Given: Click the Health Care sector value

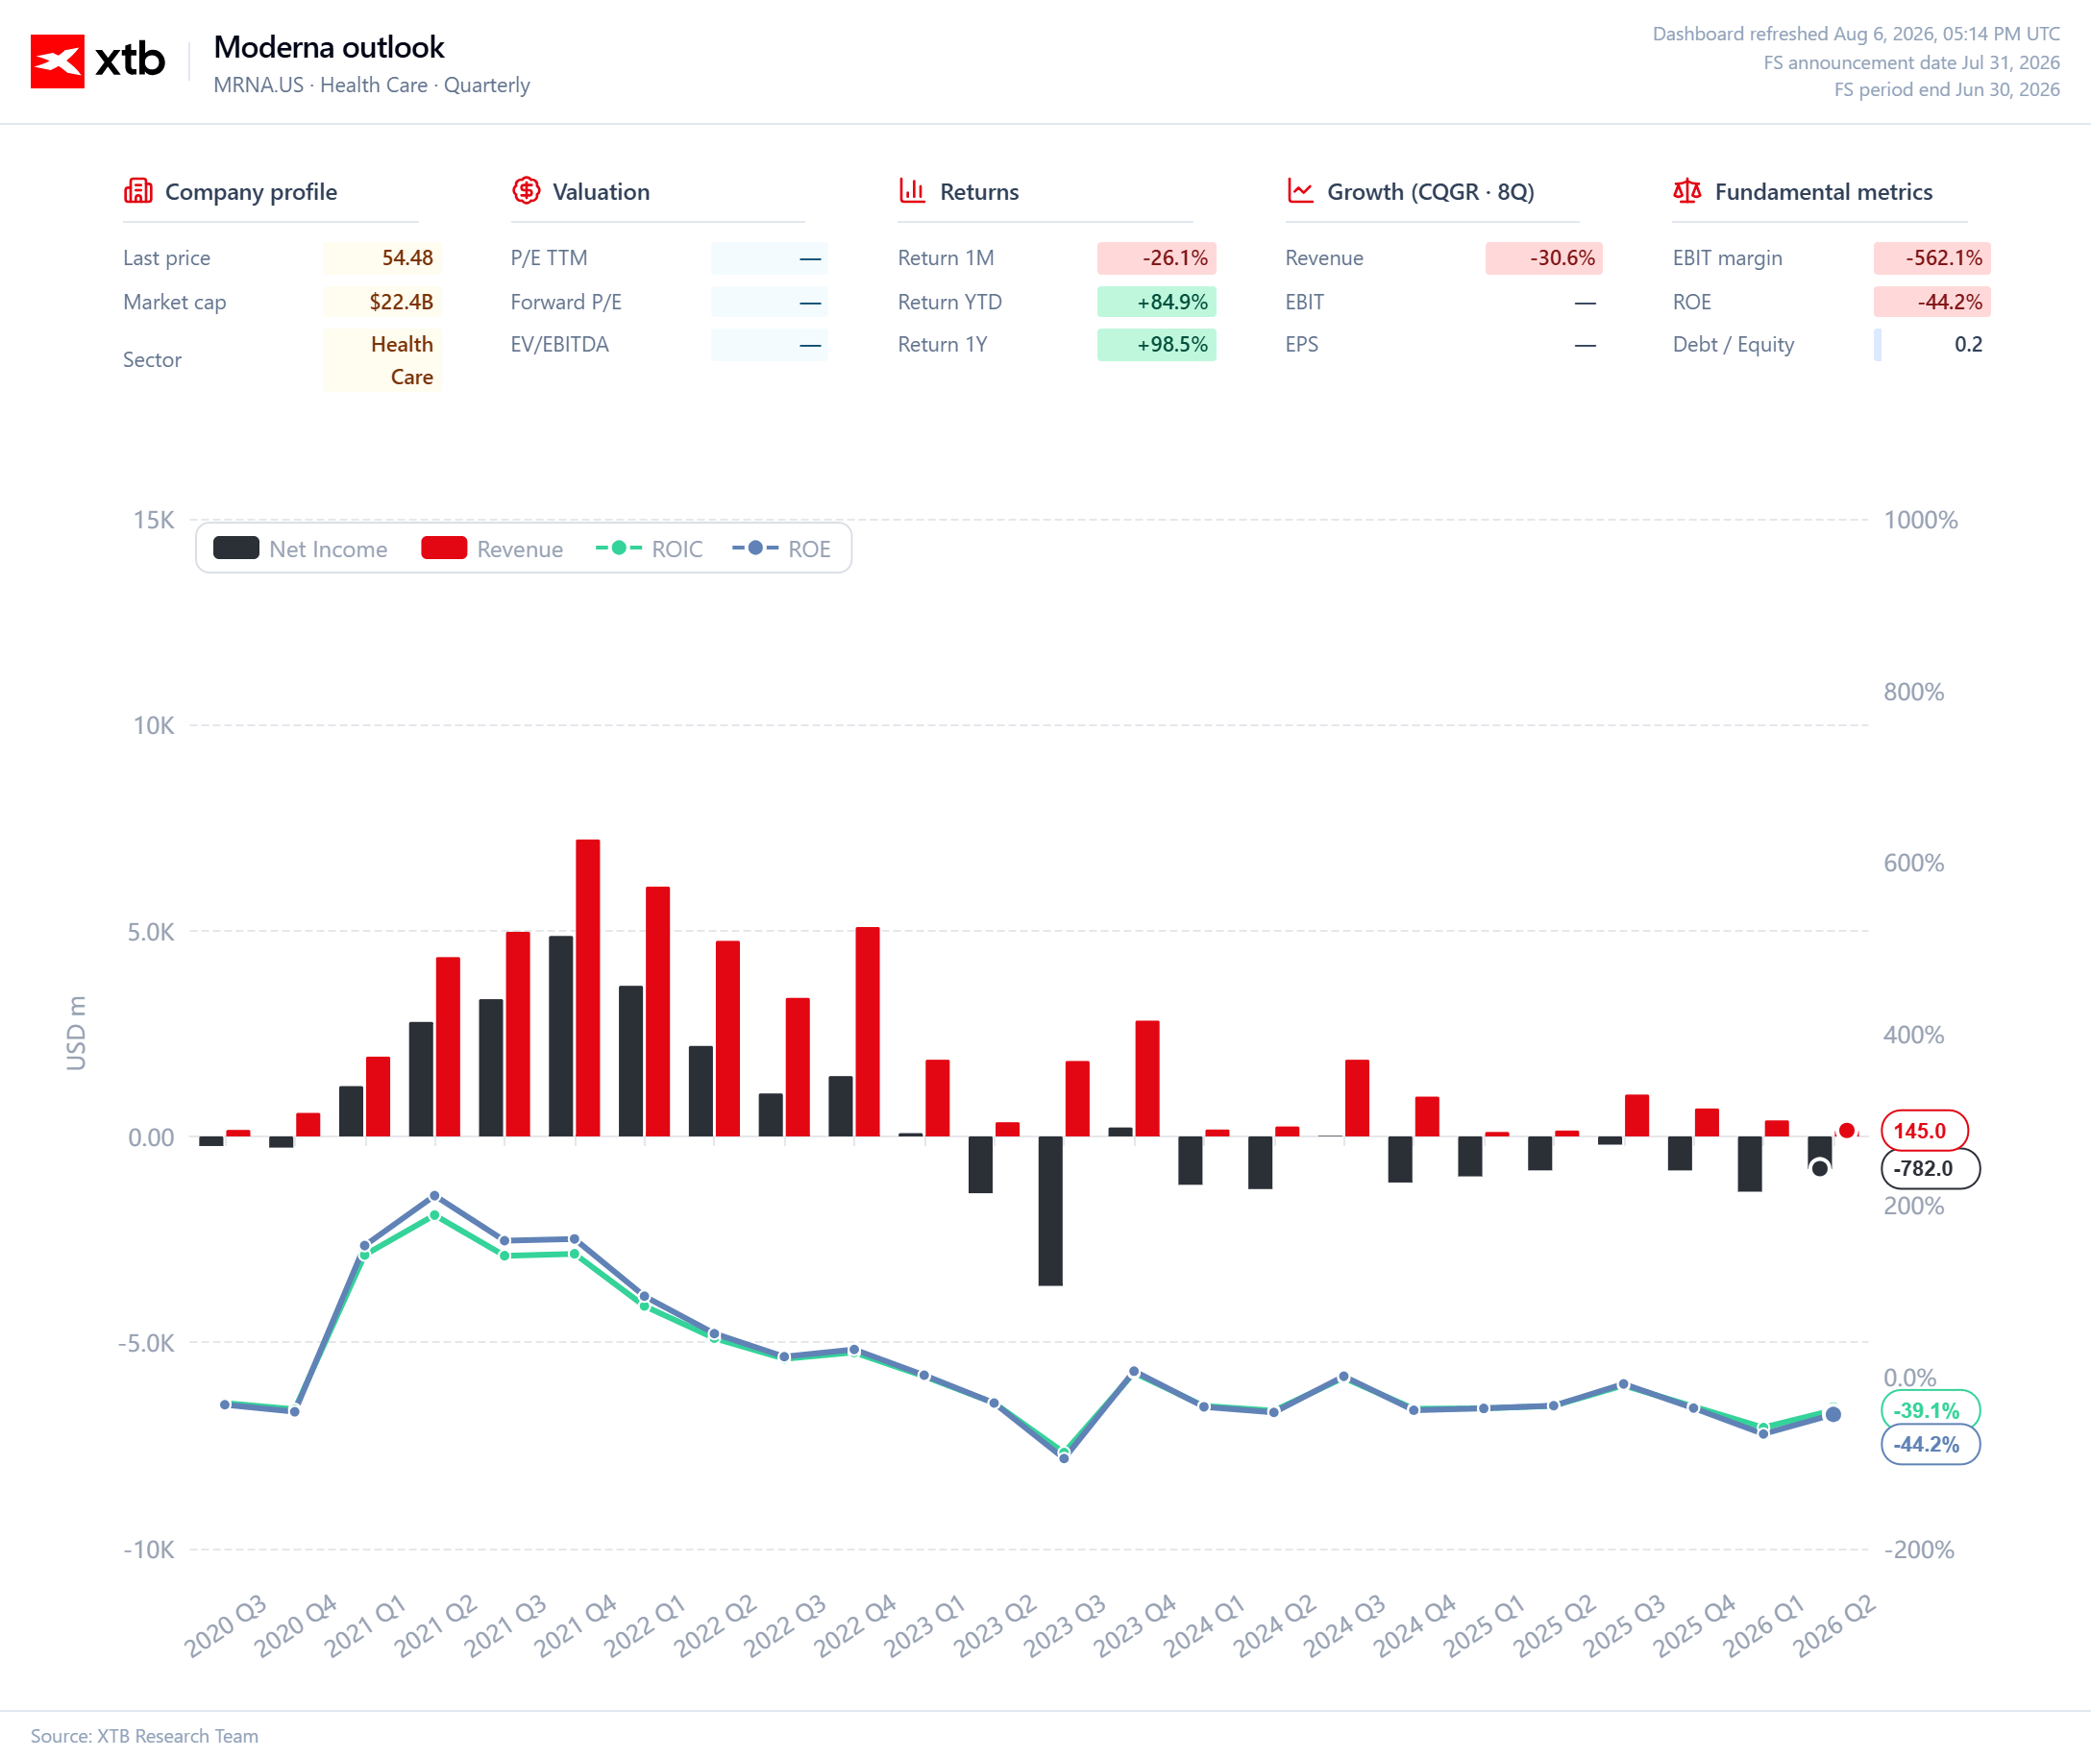Looking at the screenshot, I should click(x=382, y=361).
